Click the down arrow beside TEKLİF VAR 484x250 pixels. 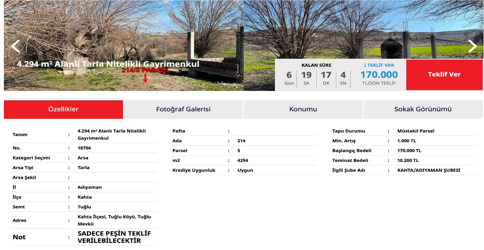point(365,65)
